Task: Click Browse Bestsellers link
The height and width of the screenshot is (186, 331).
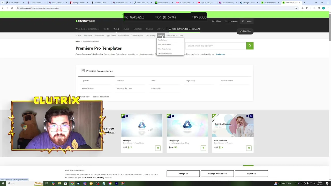Action: pyautogui.click(x=101, y=97)
